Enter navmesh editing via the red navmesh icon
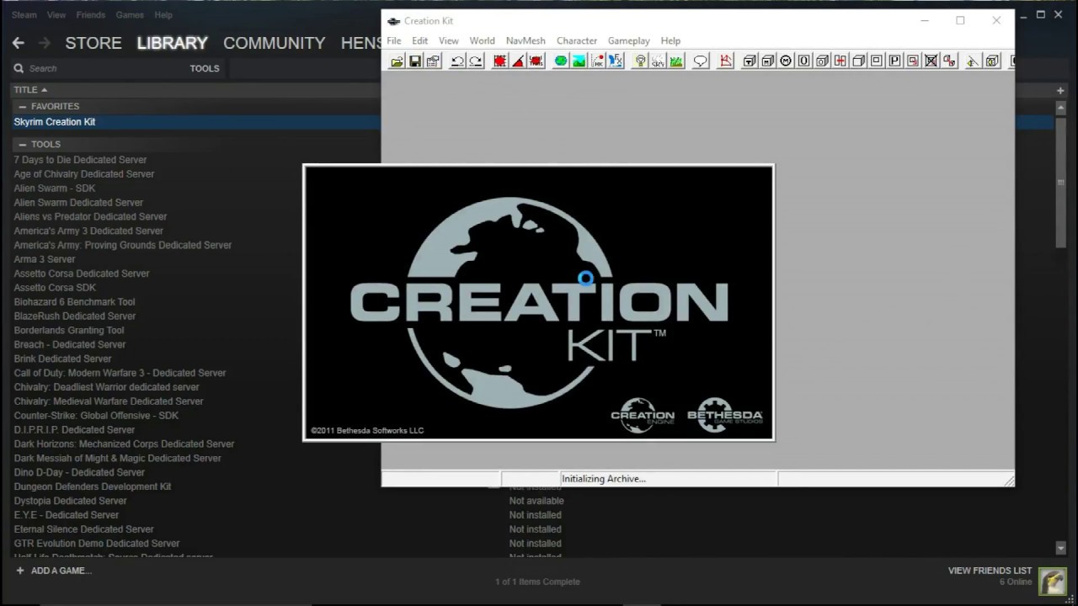 [x=499, y=60]
